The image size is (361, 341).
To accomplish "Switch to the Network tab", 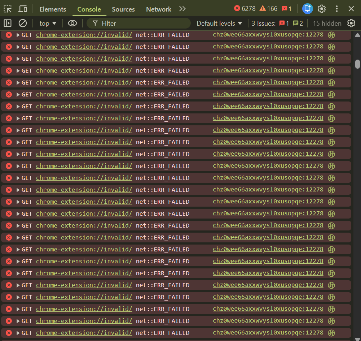I will click(159, 9).
